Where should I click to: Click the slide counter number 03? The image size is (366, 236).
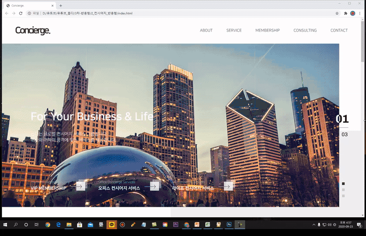(x=344, y=134)
